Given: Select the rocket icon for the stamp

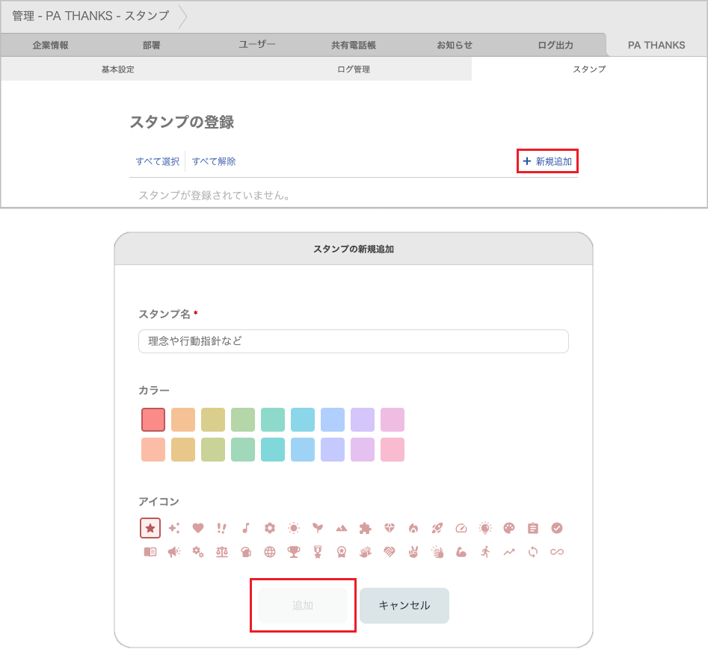Looking at the screenshot, I should click(x=437, y=528).
